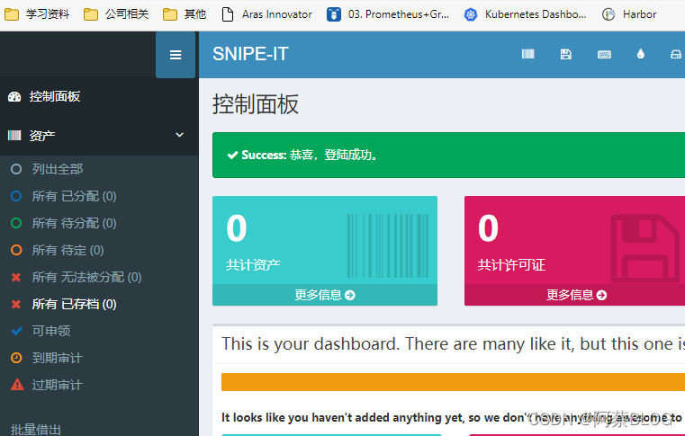
Task: Click the red X icon beside 无法被分配
Action: click(x=16, y=277)
